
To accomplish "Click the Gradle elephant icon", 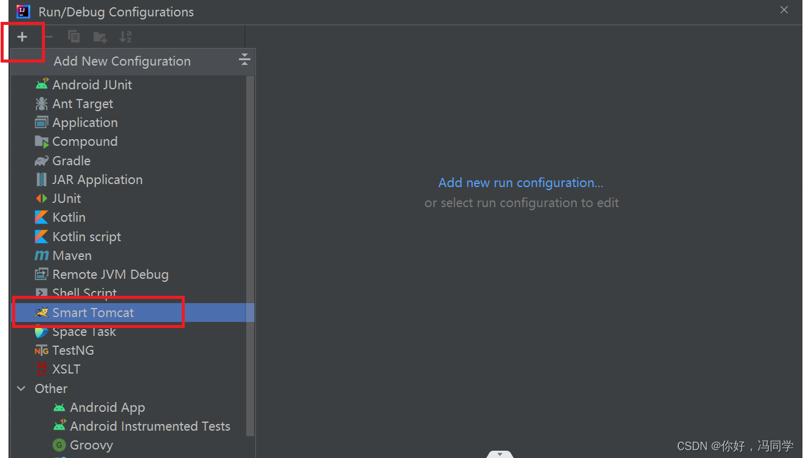I will click(x=41, y=161).
